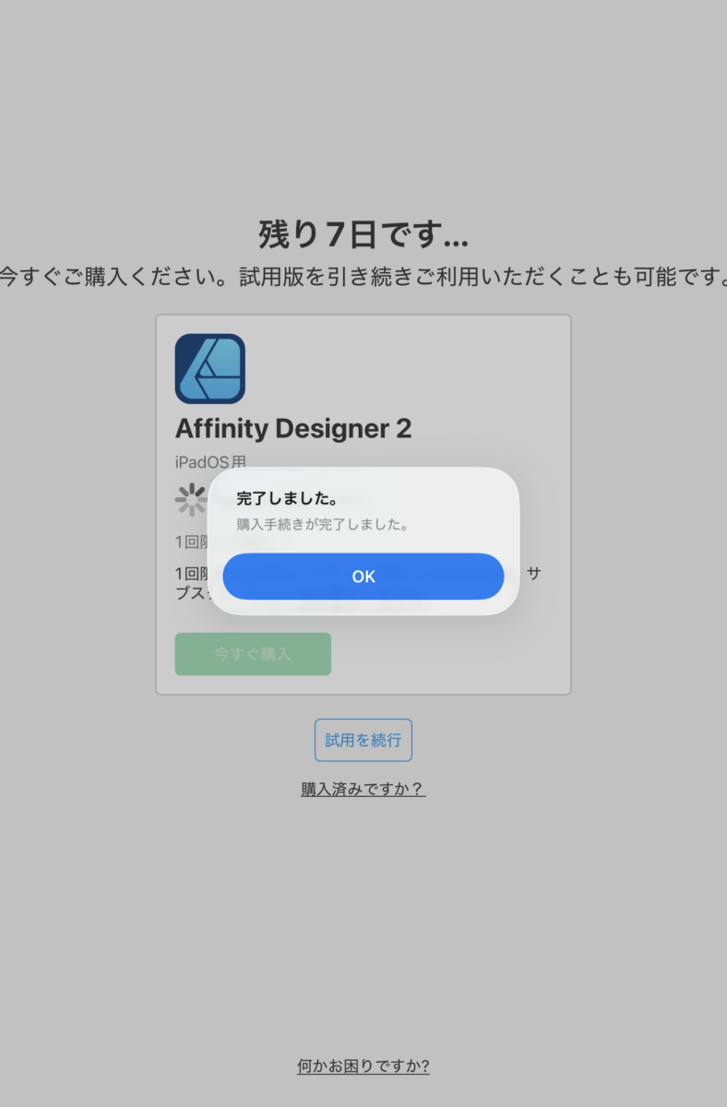Open the 購入済みですか？ link

(363, 789)
